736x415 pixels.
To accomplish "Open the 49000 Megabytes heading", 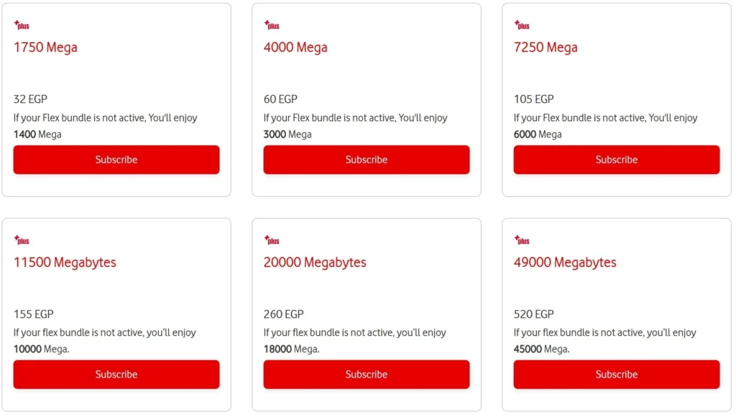I will pos(565,263).
